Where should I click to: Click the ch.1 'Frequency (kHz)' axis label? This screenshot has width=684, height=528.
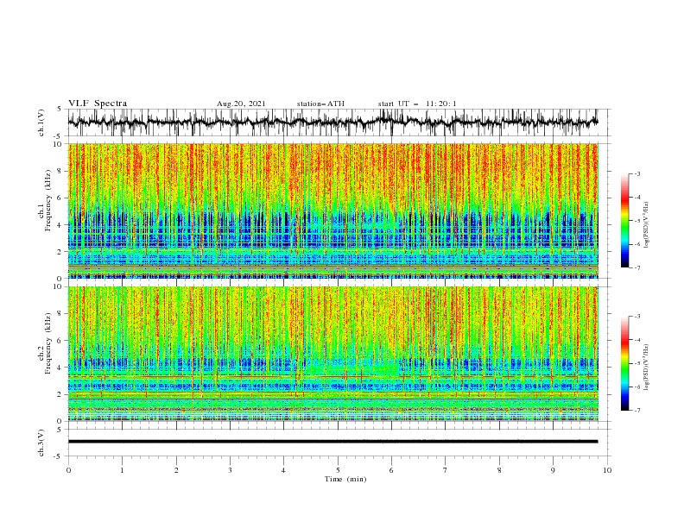pos(48,200)
